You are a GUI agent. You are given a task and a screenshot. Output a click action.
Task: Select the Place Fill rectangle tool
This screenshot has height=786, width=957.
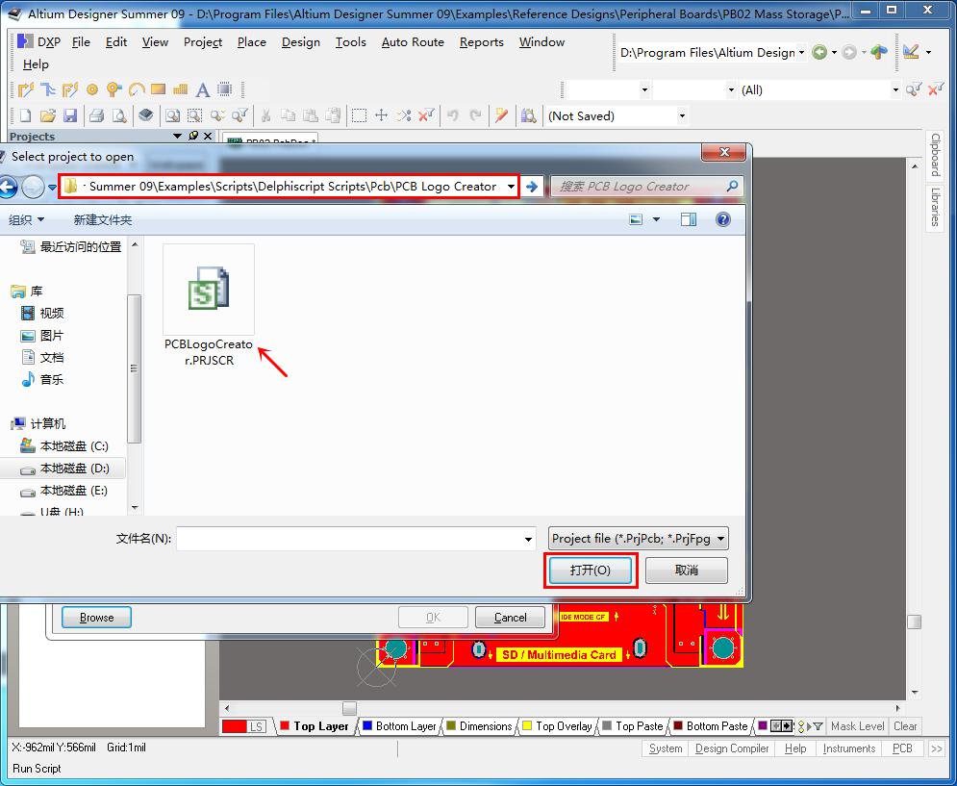pos(159,89)
